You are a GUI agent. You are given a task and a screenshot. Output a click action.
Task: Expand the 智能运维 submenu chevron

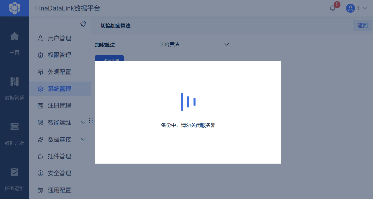click(x=83, y=122)
